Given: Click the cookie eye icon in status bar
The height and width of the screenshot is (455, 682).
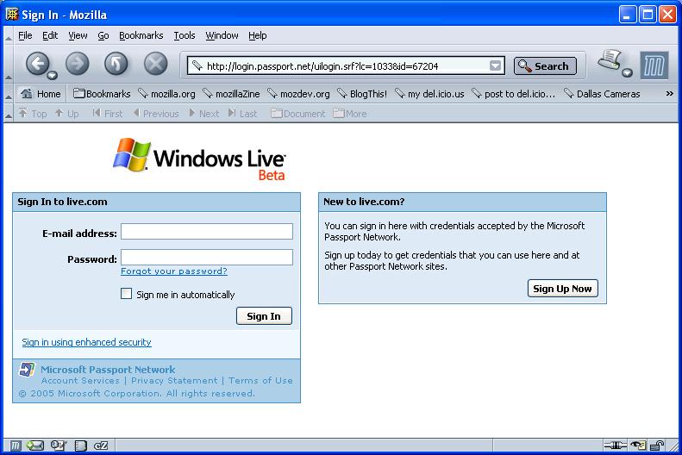Looking at the screenshot, I should (638, 446).
